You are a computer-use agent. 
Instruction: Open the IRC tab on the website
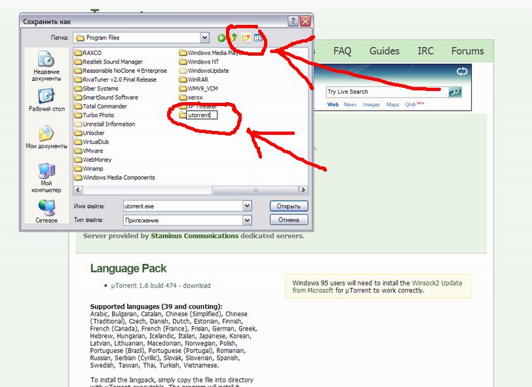pos(425,51)
